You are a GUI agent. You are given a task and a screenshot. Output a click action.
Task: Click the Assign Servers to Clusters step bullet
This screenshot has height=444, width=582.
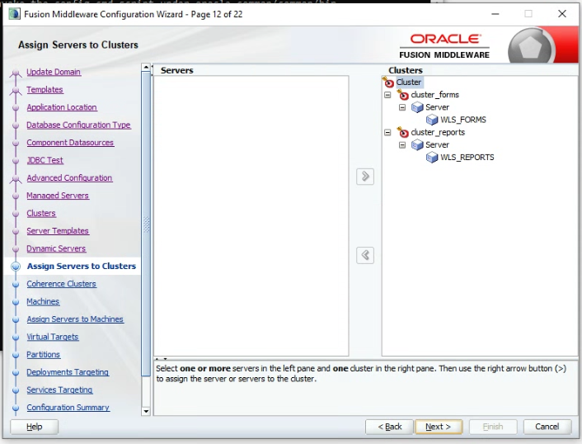click(x=16, y=267)
